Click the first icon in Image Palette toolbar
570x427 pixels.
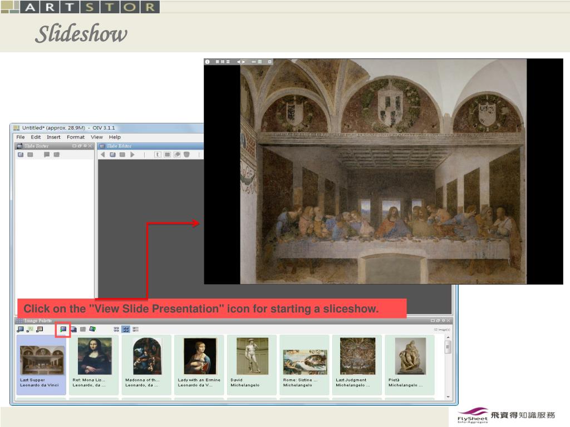(x=21, y=329)
